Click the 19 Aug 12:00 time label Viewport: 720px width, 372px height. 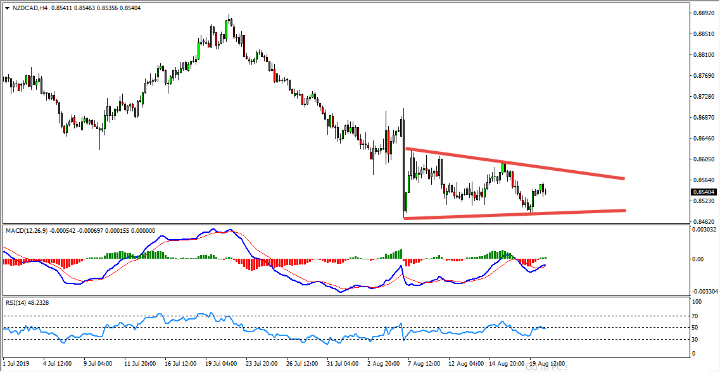pyautogui.click(x=547, y=364)
